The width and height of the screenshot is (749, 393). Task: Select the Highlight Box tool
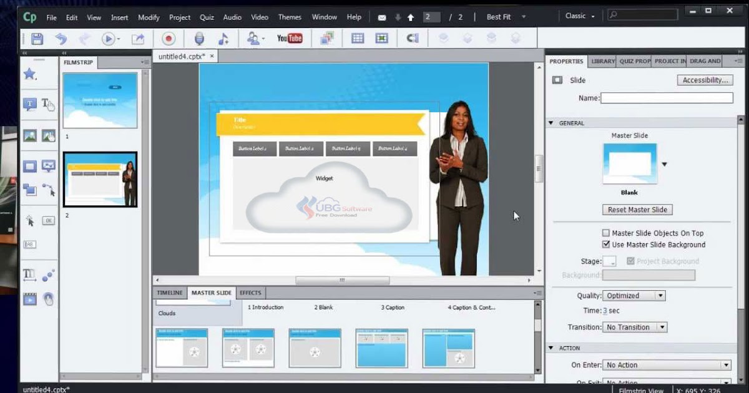[29, 166]
